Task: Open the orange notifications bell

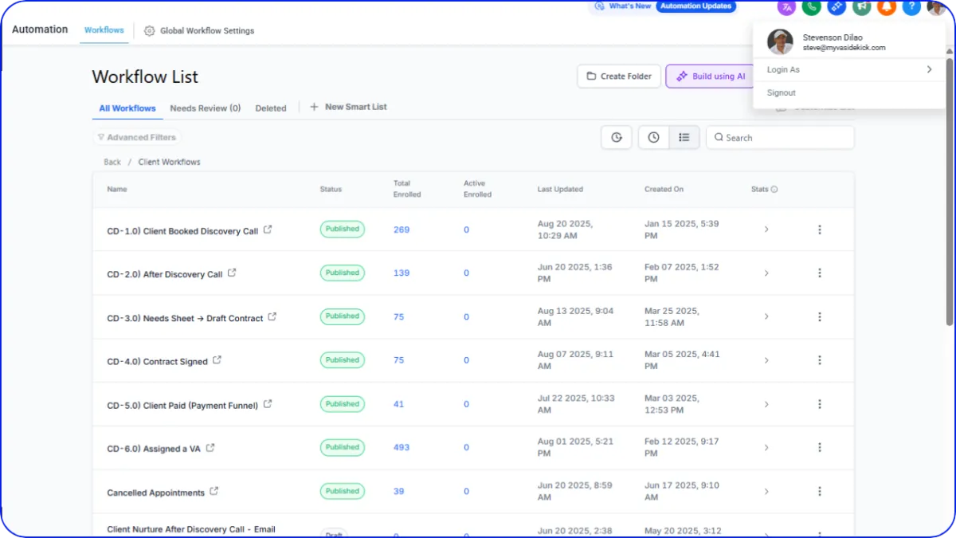Action: point(886,7)
